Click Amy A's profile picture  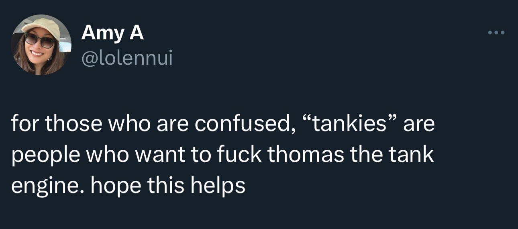(x=41, y=45)
